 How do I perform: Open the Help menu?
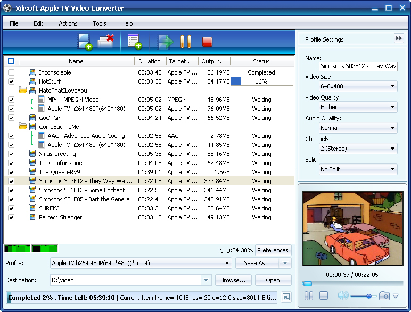pyautogui.click(x=127, y=23)
